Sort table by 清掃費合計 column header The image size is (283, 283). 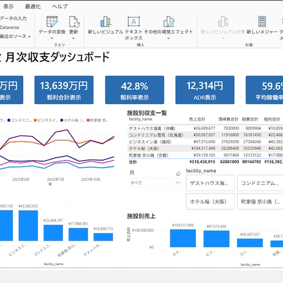click(x=228, y=119)
